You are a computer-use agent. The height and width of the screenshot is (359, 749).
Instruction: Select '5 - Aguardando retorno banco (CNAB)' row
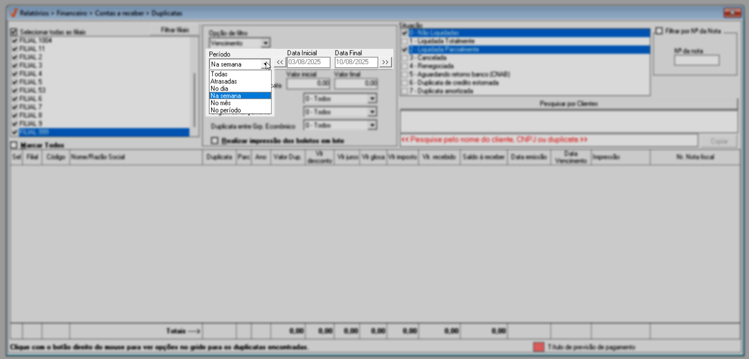[525, 75]
